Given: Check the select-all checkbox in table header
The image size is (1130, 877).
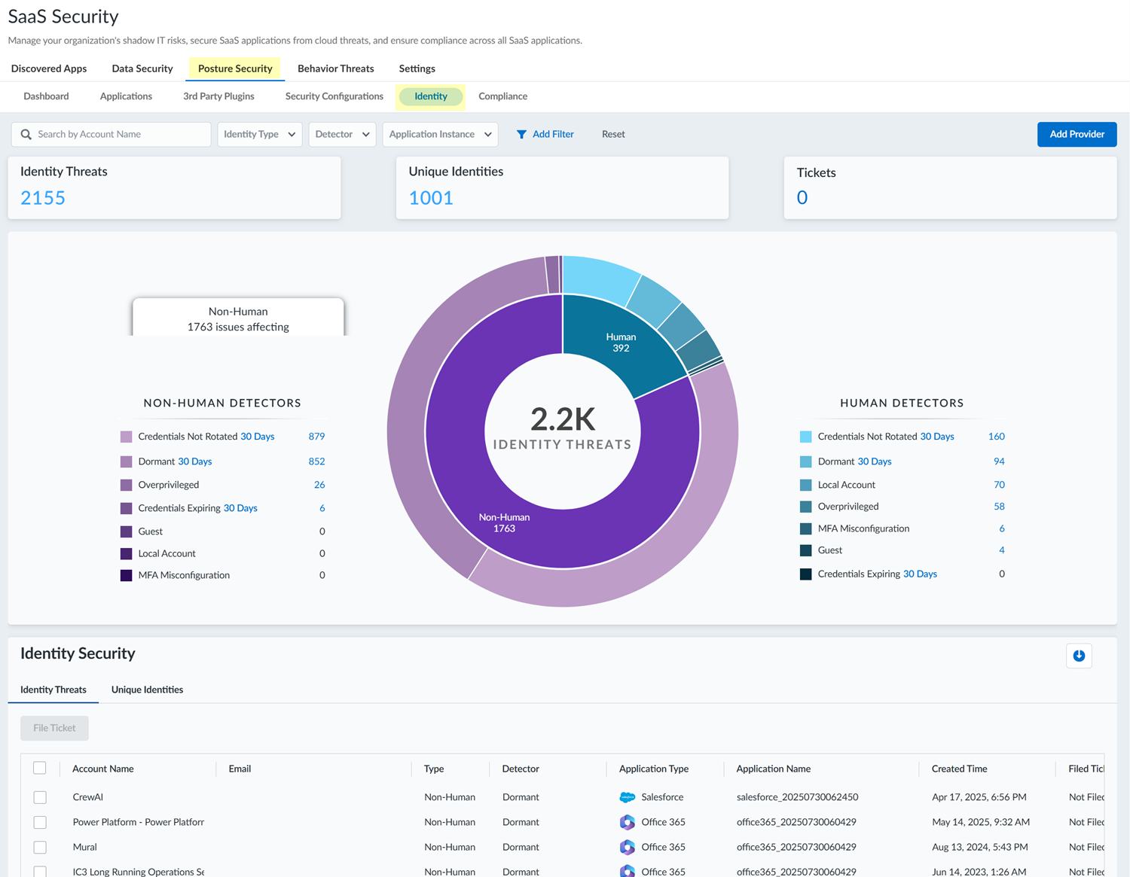Looking at the screenshot, I should tap(40, 768).
